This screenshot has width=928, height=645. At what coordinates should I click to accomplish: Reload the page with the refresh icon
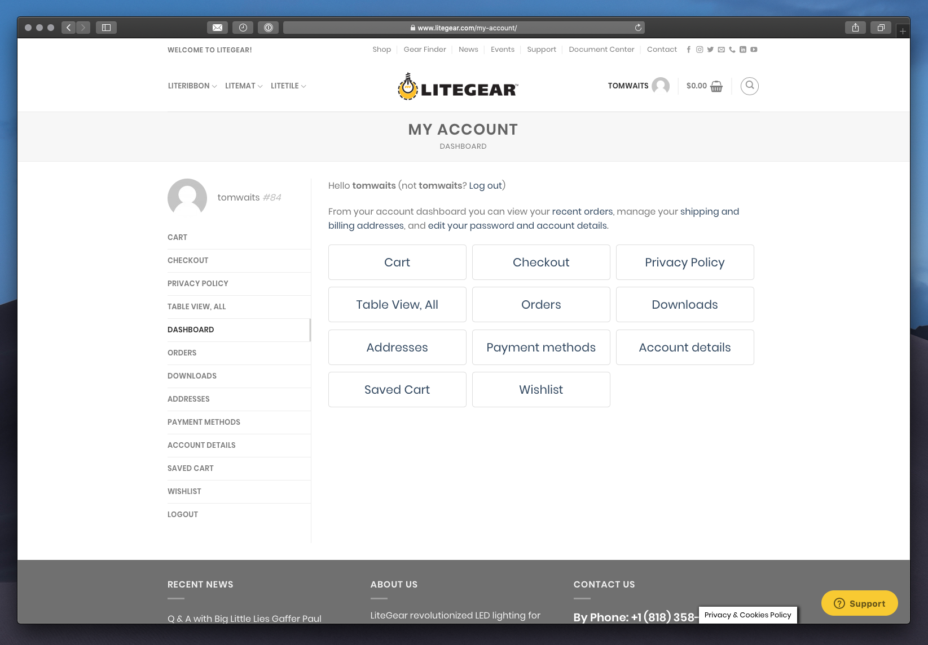point(638,28)
